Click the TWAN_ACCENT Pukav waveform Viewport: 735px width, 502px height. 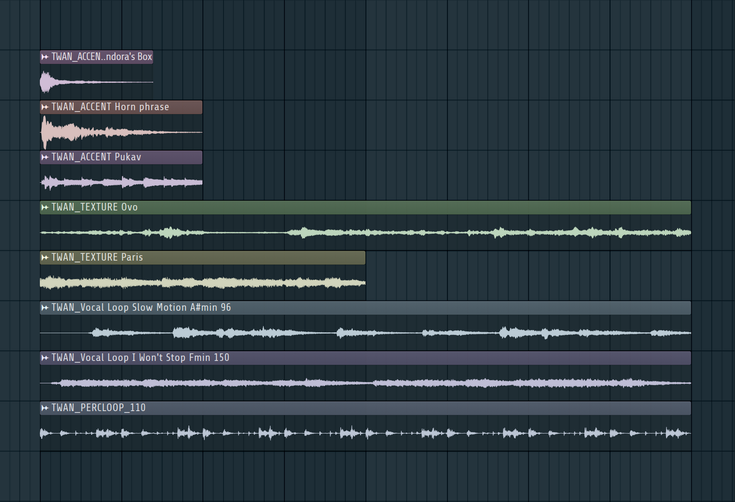[x=121, y=183]
